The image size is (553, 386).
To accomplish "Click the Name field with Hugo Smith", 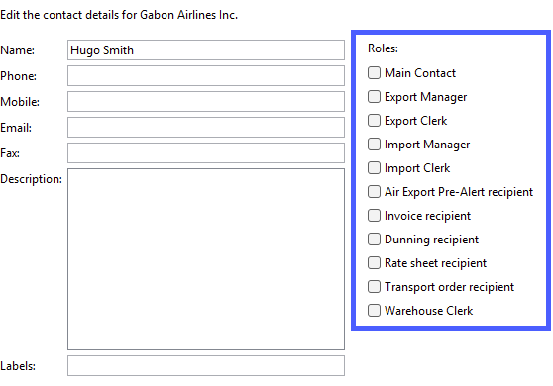I will pyautogui.click(x=206, y=50).
